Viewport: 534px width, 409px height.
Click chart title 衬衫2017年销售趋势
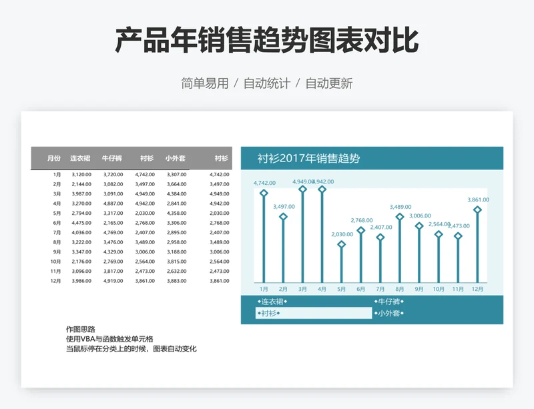(x=308, y=158)
